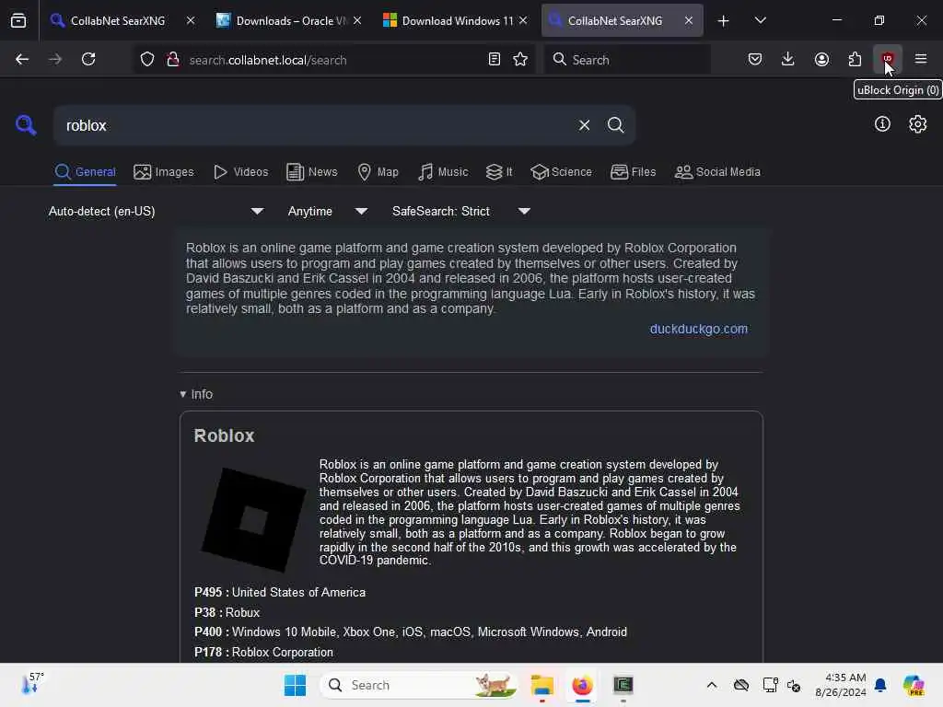Open terminal app from taskbar
The height and width of the screenshot is (707, 943).
[x=623, y=685]
